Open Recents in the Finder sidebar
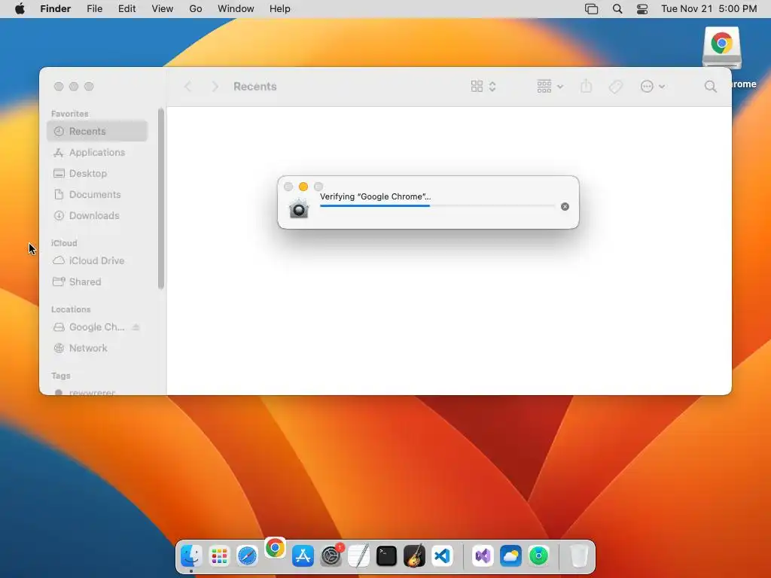 97,131
